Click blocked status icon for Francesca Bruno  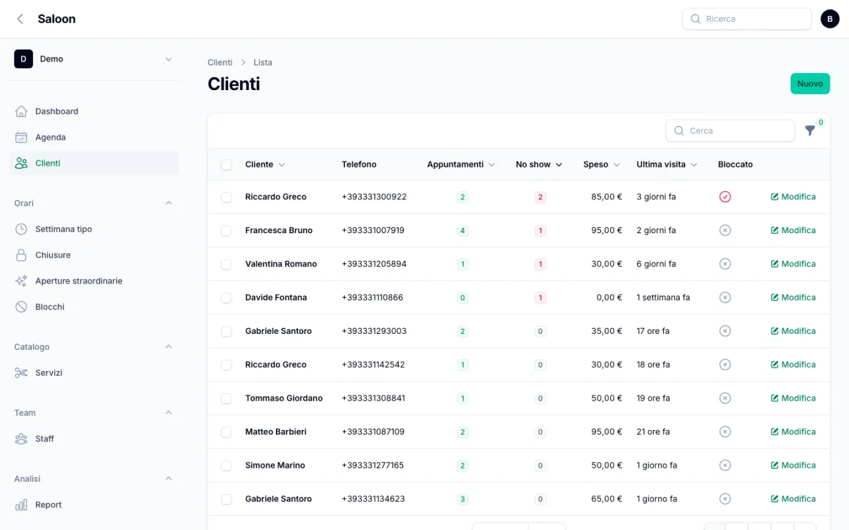[x=725, y=231]
